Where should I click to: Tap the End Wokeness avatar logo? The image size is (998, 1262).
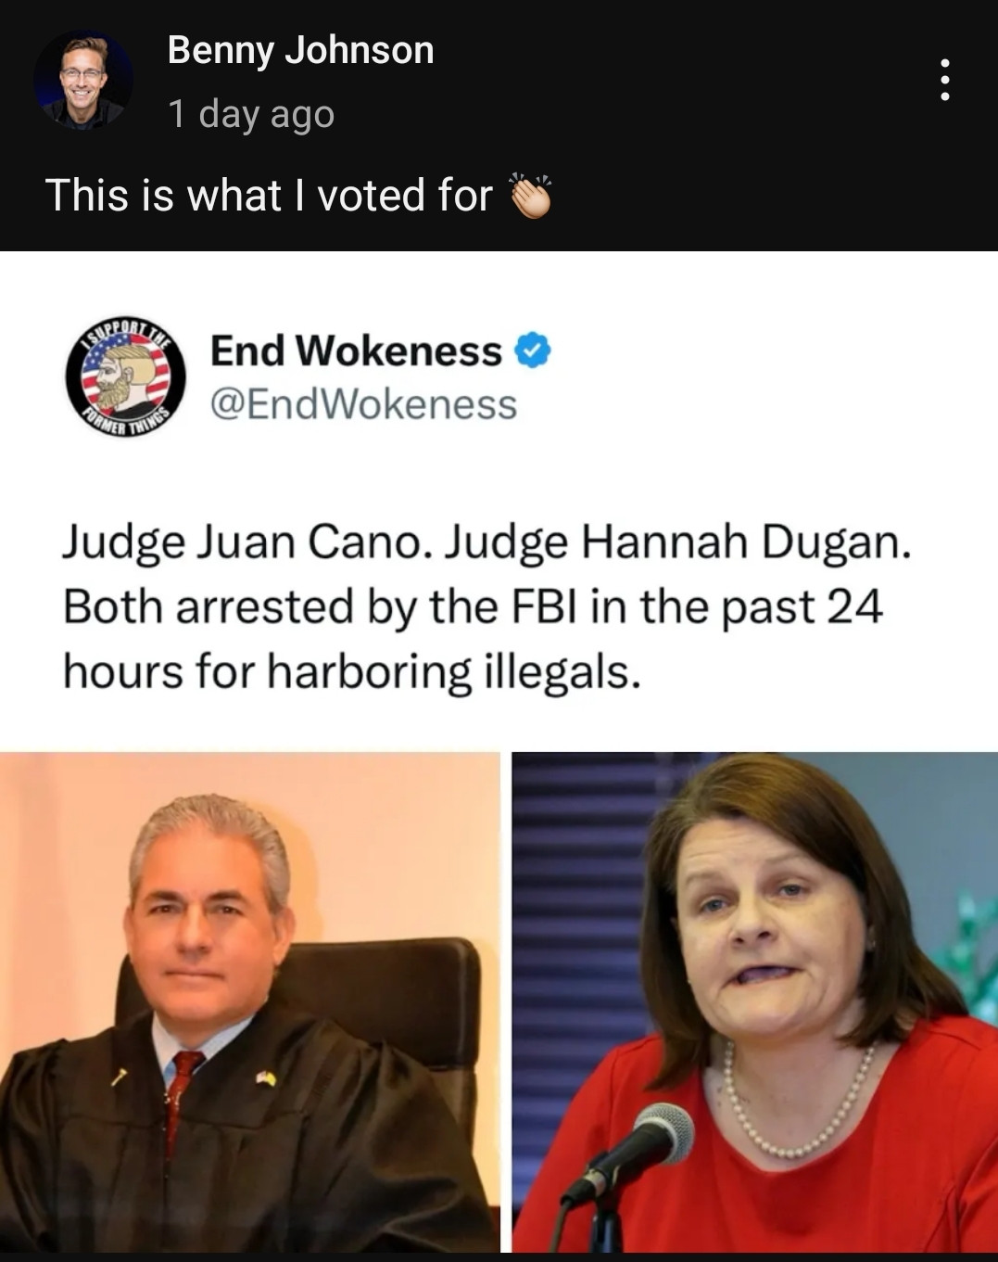(x=125, y=377)
